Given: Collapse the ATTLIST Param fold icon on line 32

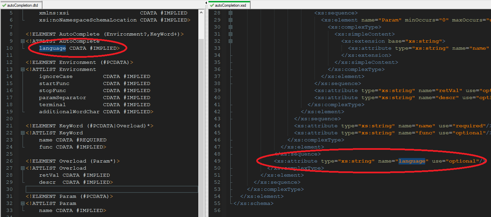Looking at the screenshot, I should (22, 203).
